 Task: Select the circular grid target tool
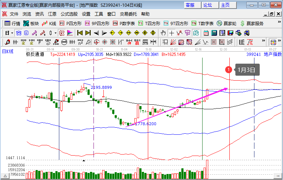click(x=105, y=42)
